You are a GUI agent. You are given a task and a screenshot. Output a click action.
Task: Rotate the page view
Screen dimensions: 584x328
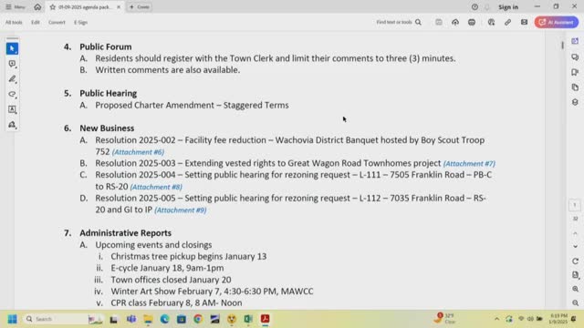[575, 261]
